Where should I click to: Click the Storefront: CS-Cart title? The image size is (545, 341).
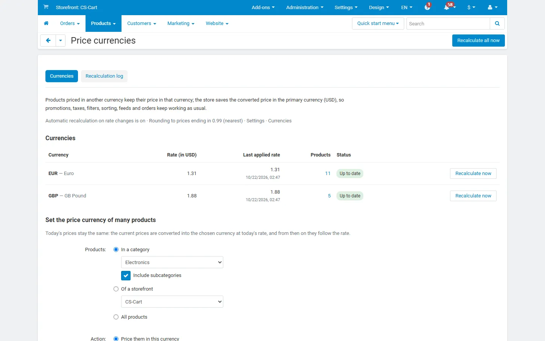coord(76,7)
